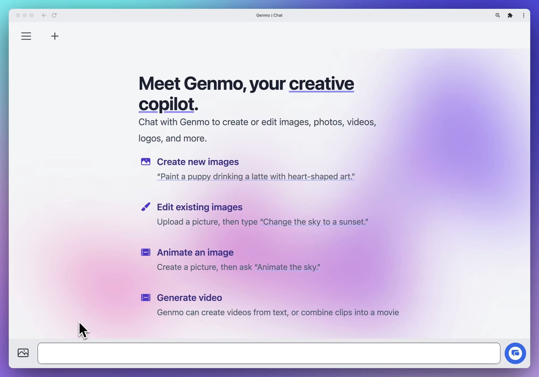This screenshot has height=377, width=539.
Task: Click the puppy drinking a latte example
Action: [256, 176]
